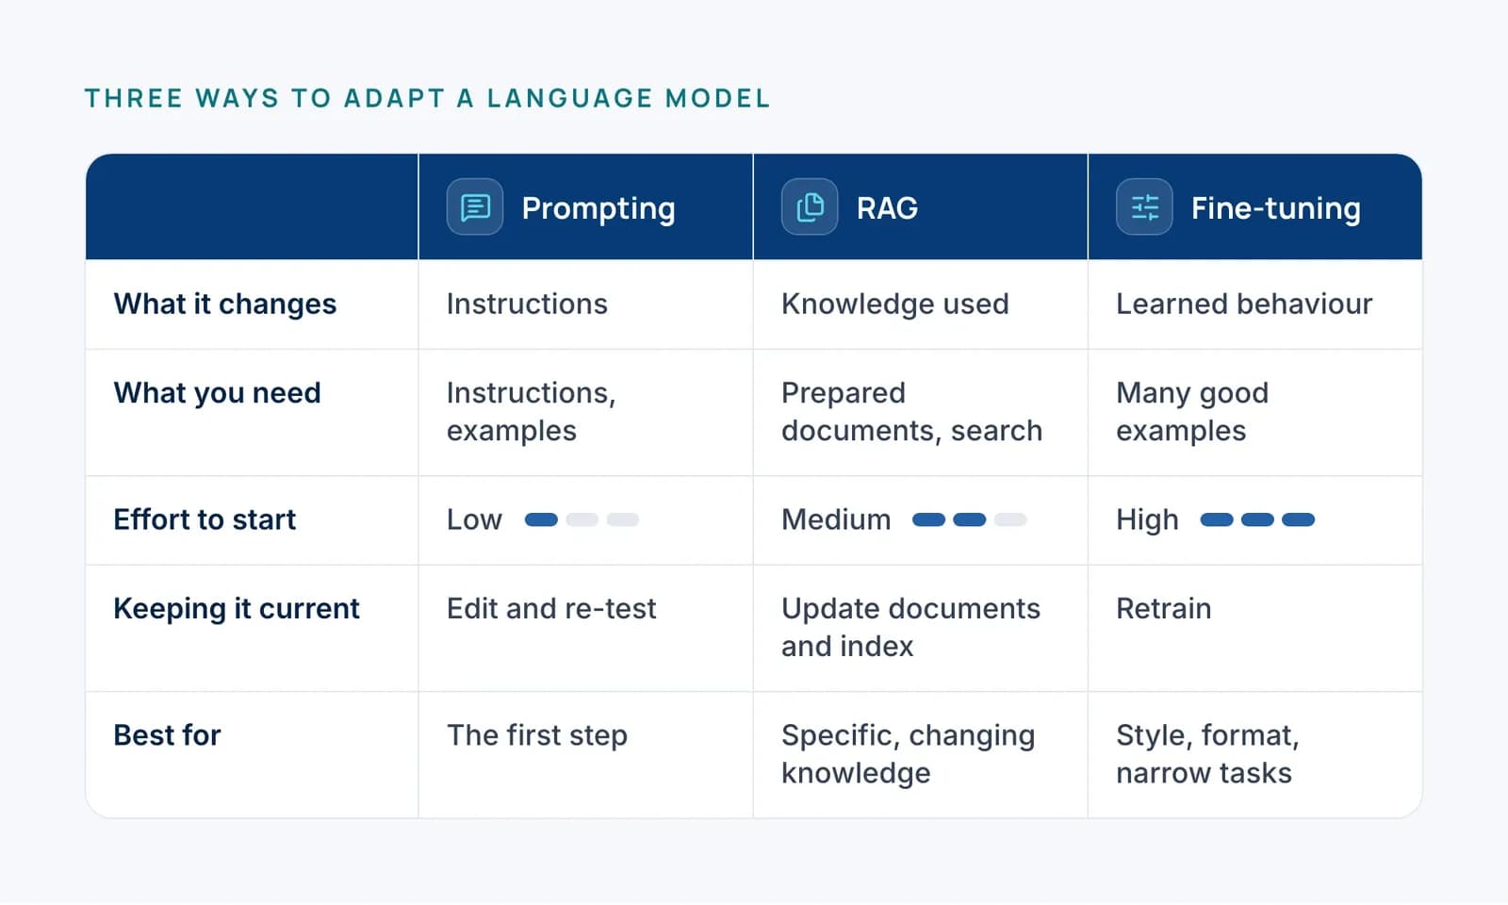Click the 'Keeping it current' row label
Screen dimensions: 1508x905
pos(236,609)
